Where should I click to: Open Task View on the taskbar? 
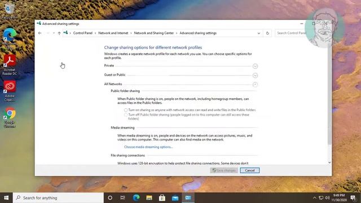click(123, 198)
